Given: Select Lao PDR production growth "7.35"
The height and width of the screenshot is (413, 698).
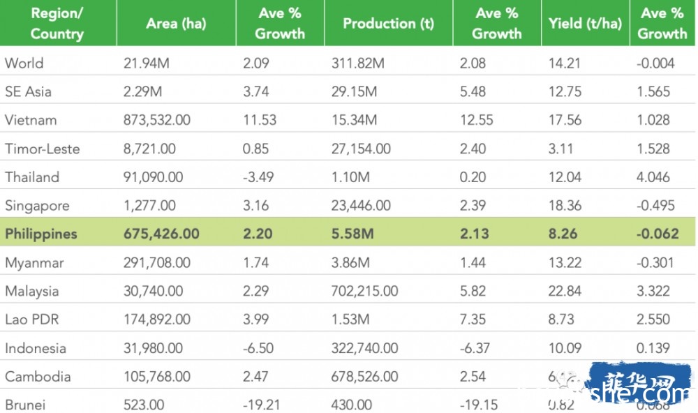Looking at the screenshot, I should tap(473, 320).
